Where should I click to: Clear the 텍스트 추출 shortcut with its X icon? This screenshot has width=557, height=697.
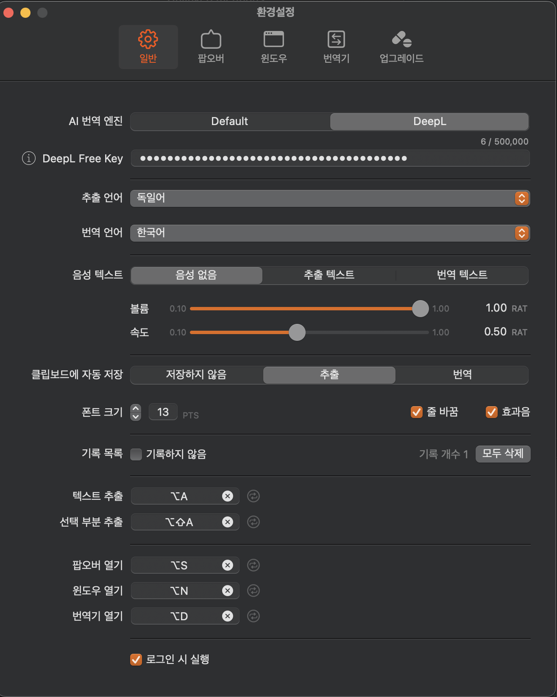point(228,496)
